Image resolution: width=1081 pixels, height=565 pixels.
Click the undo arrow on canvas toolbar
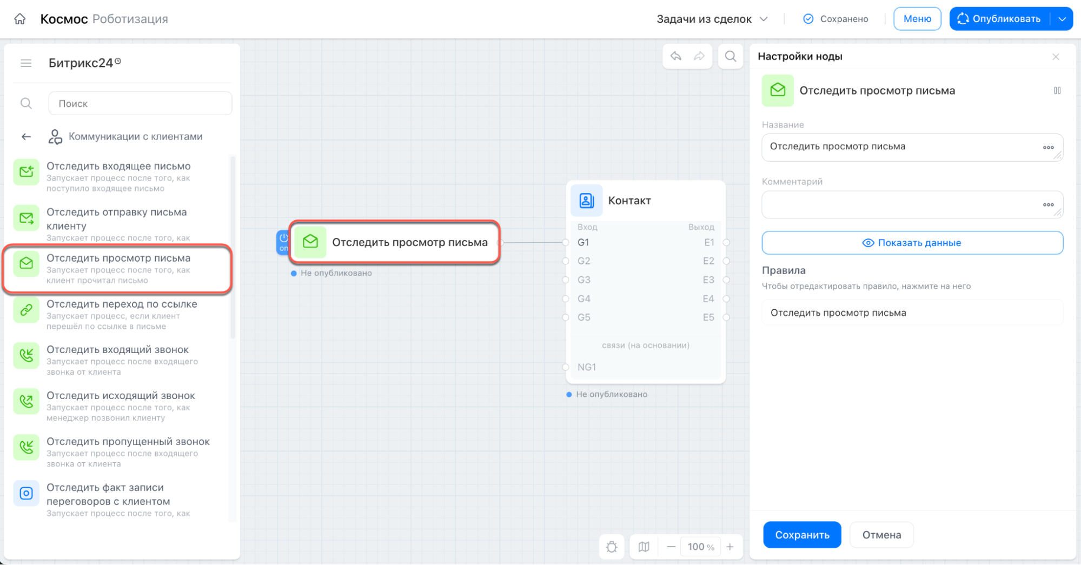(x=676, y=56)
